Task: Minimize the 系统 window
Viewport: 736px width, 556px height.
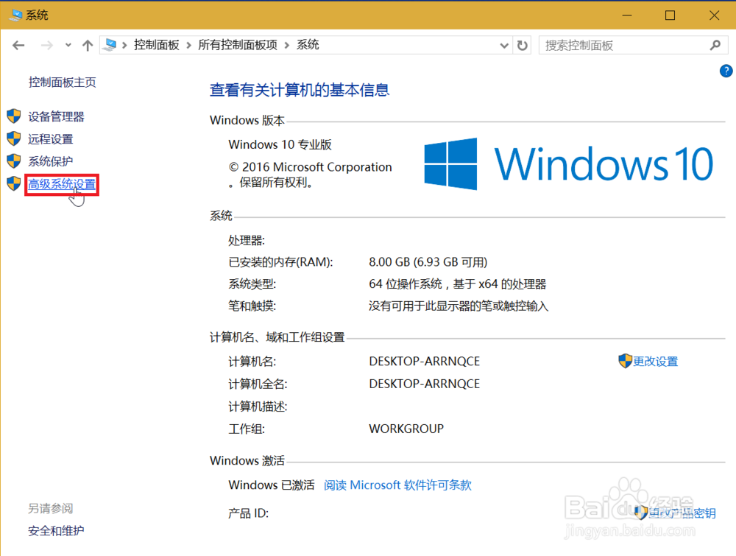Action: (x=627, y=15)
